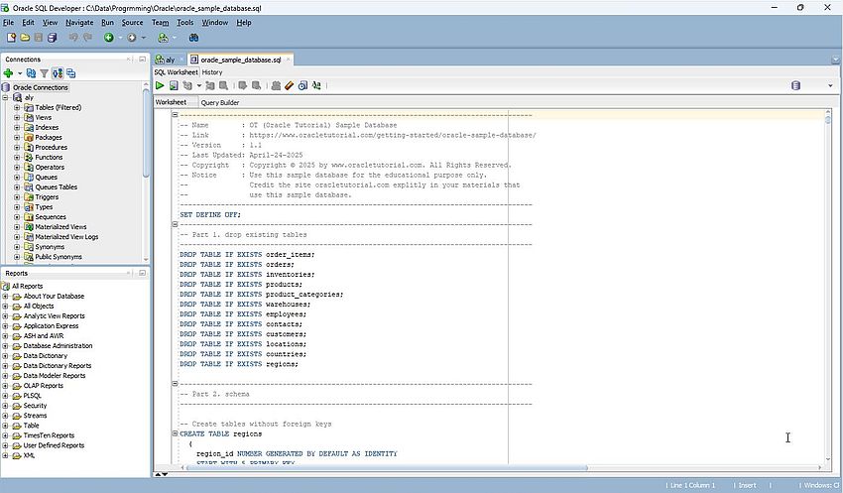The image size is (843, 493).
Task: Click the Run Script icon in worksheet toolbar
Action: pos(174,86)
